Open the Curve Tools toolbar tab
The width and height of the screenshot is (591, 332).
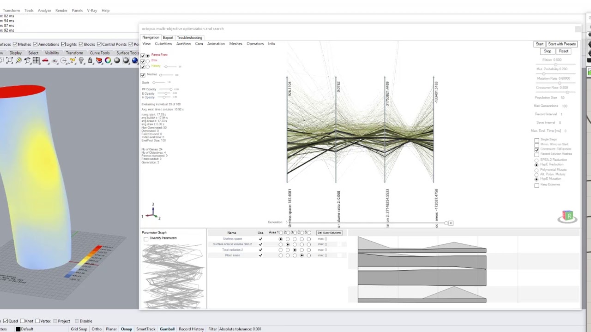tap(100, 53)
